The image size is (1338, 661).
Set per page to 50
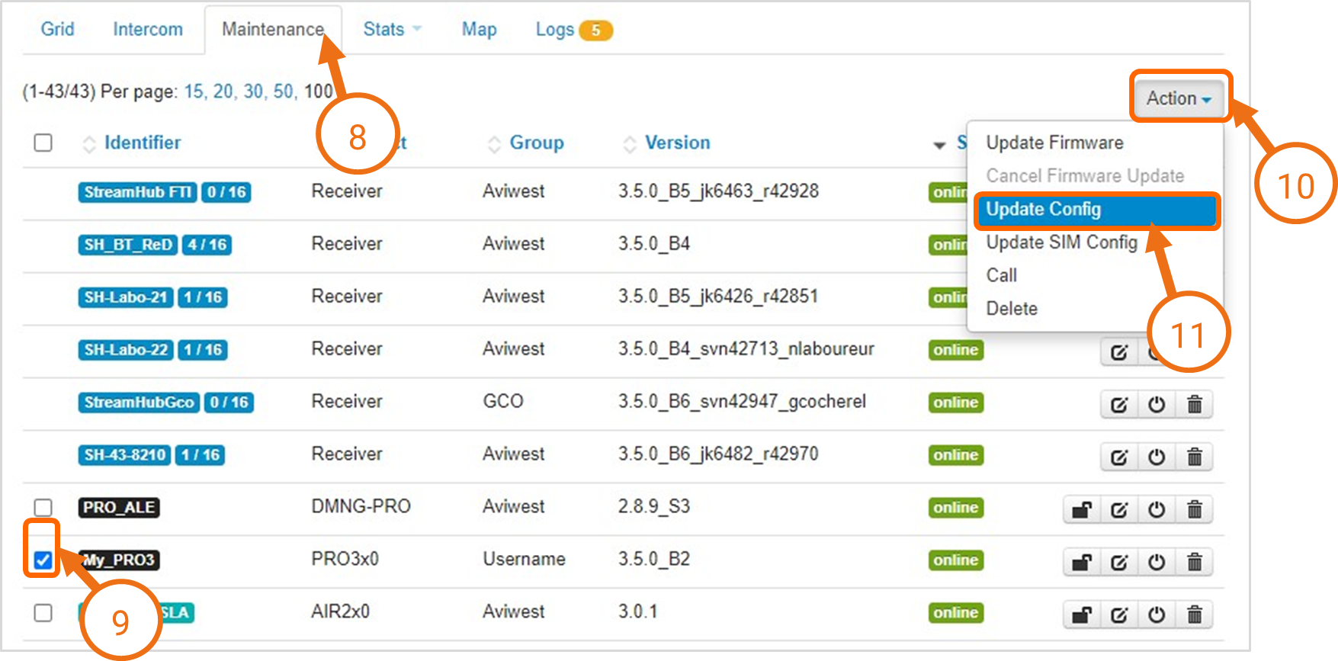coord(283,91)
